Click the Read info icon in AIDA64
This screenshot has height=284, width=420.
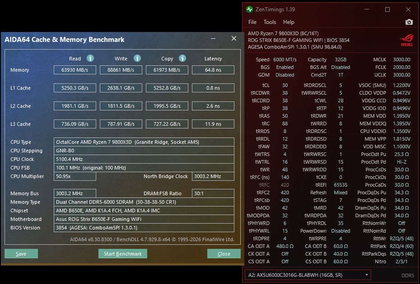90,58
